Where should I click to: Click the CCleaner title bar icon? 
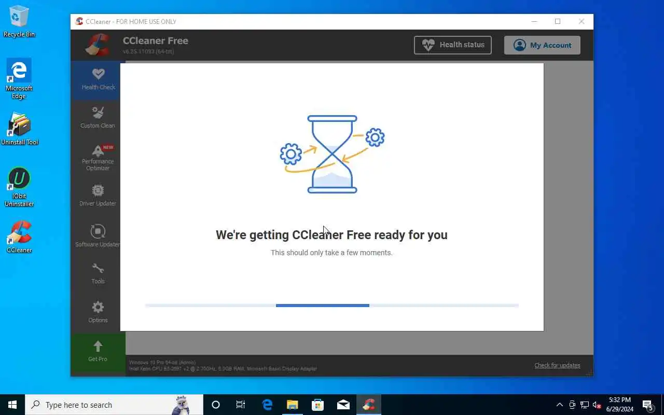[x=79, y=21]
